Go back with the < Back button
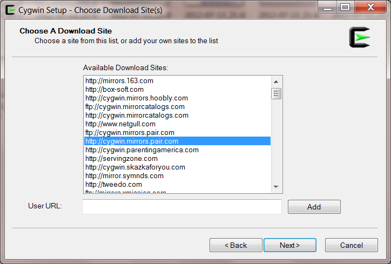391x264 pixels. (x=236, y=245)
